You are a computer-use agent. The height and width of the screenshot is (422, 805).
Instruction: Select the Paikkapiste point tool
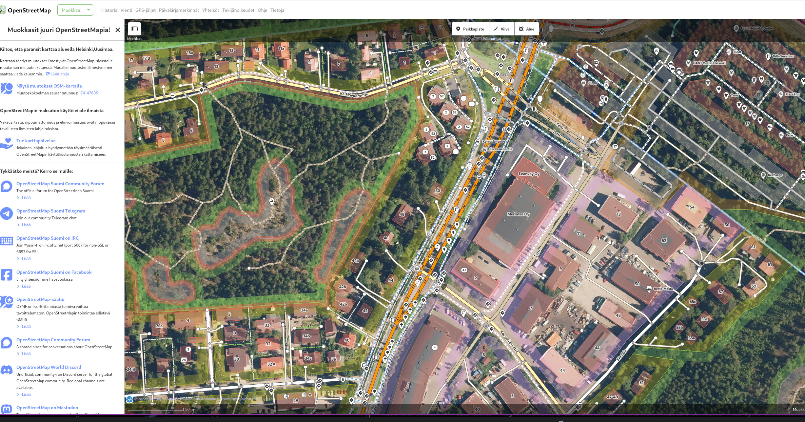[x=470, y=29]
